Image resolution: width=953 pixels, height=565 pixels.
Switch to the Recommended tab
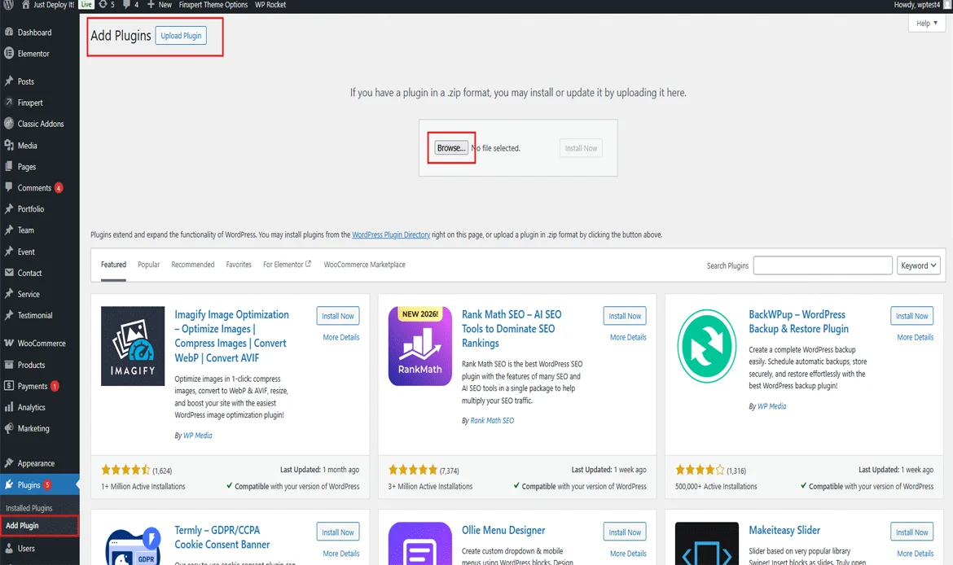(x=193, y=265)
